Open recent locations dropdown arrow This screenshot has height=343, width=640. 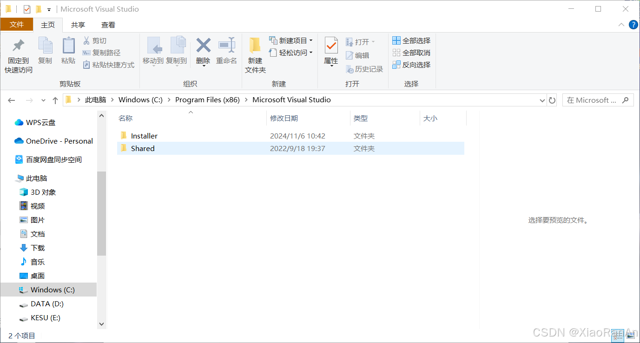coord(44,100)
